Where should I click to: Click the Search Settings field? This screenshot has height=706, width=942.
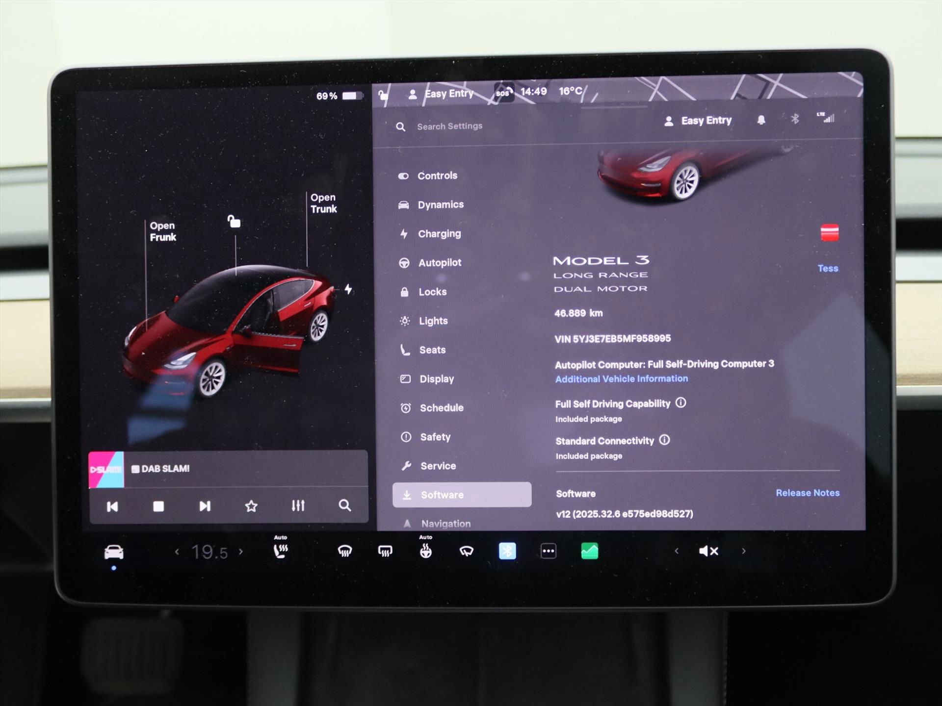coord(449,126)
